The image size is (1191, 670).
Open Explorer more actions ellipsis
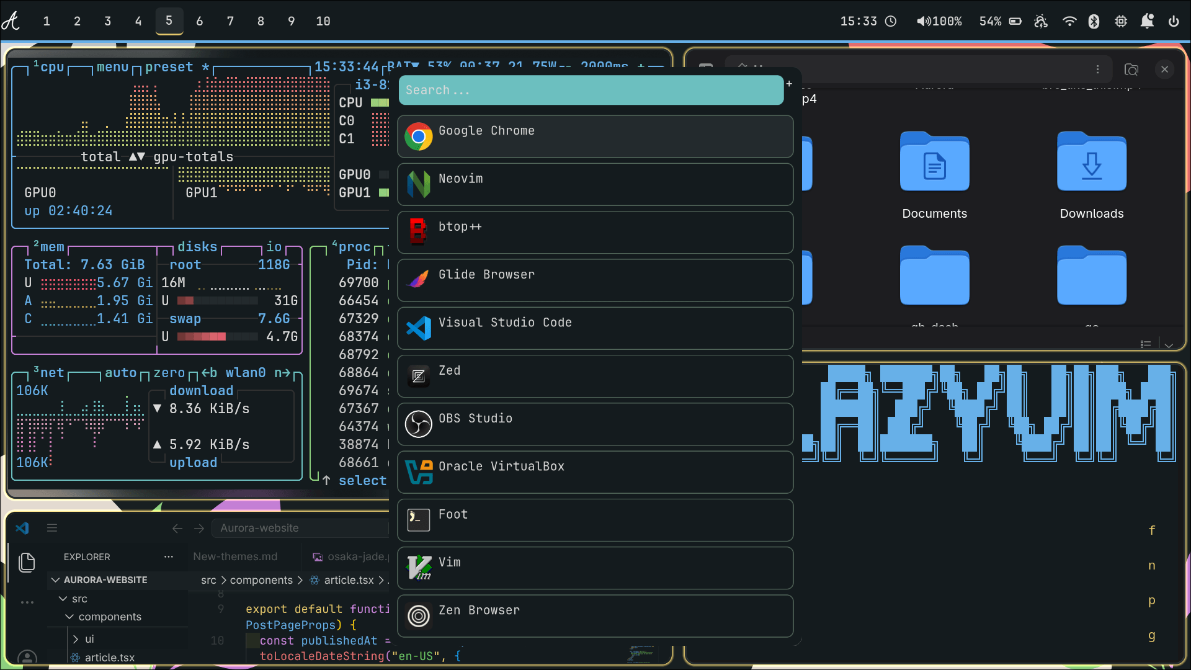tap(169, 557)
